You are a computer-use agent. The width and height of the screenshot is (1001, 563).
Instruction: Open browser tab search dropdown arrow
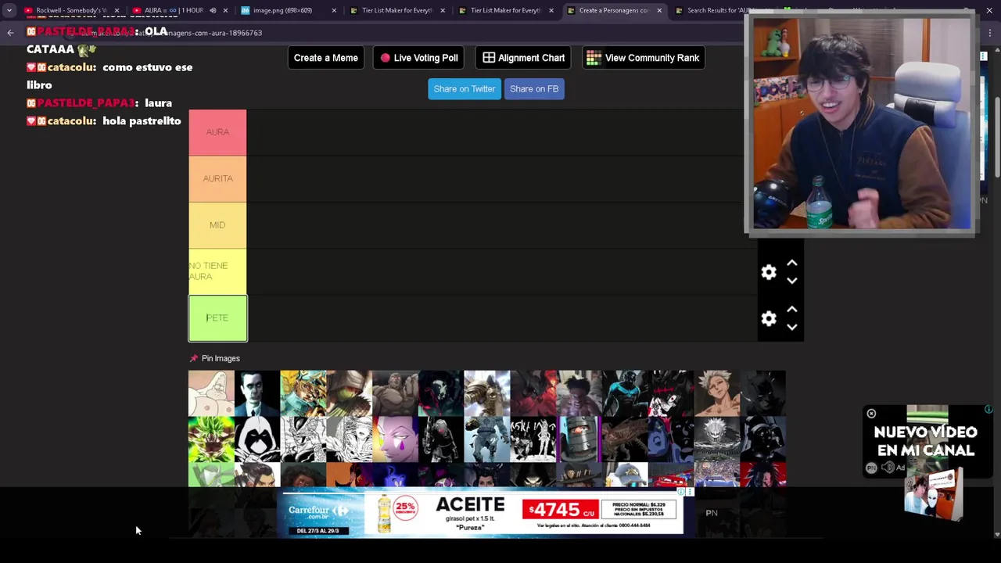pyautogui.click(x=9, y=10)
